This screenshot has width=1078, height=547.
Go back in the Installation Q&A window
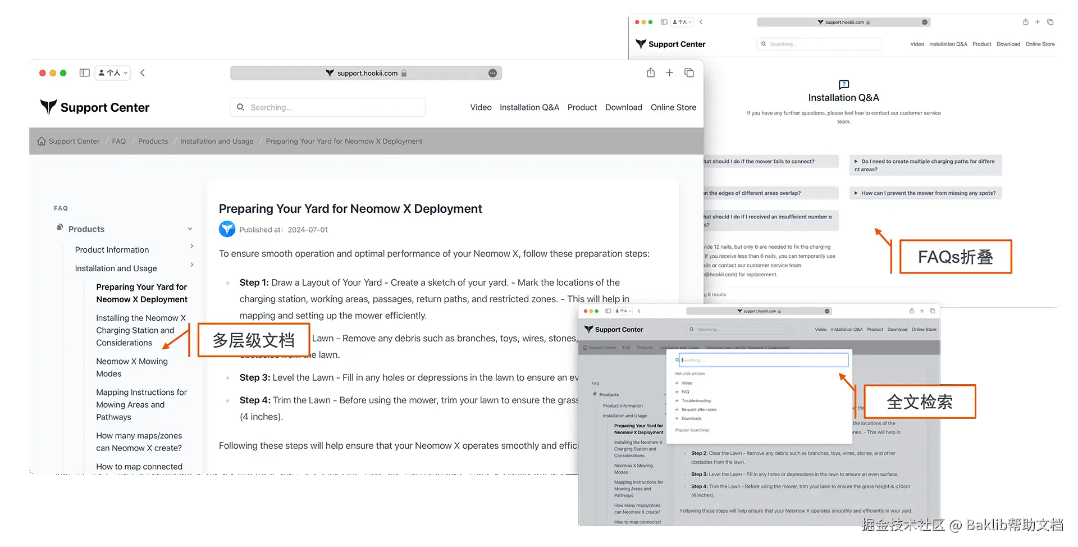701,22
